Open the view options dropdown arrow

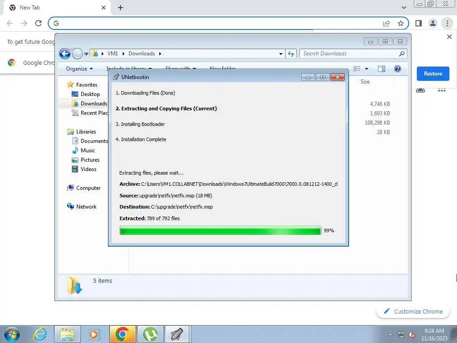click(367, 69)
